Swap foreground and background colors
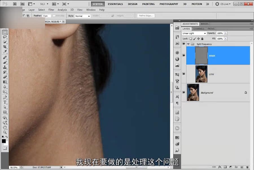This screenshot has width=254, height=170. [x=6, y=137]
